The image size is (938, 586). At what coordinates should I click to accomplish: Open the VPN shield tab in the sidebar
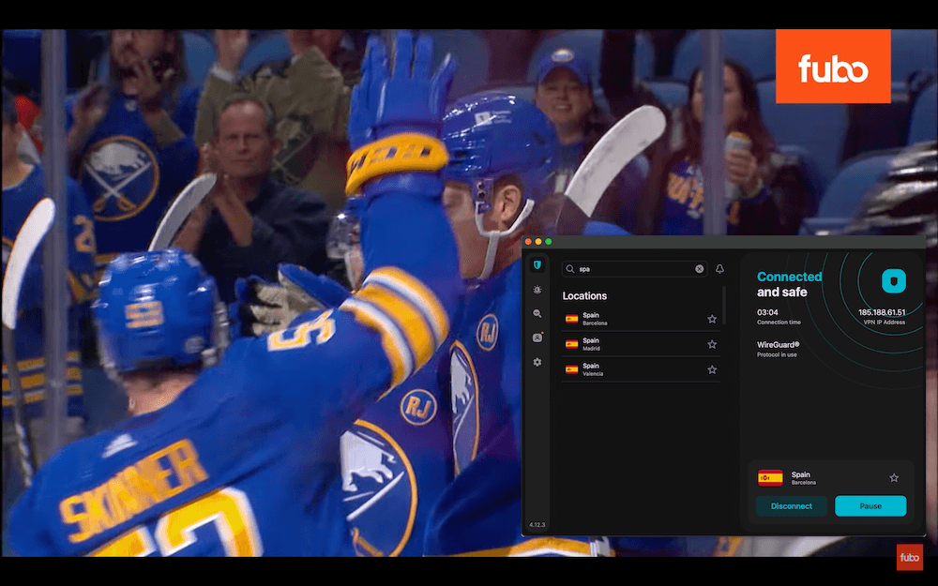(x=537, y=265)
